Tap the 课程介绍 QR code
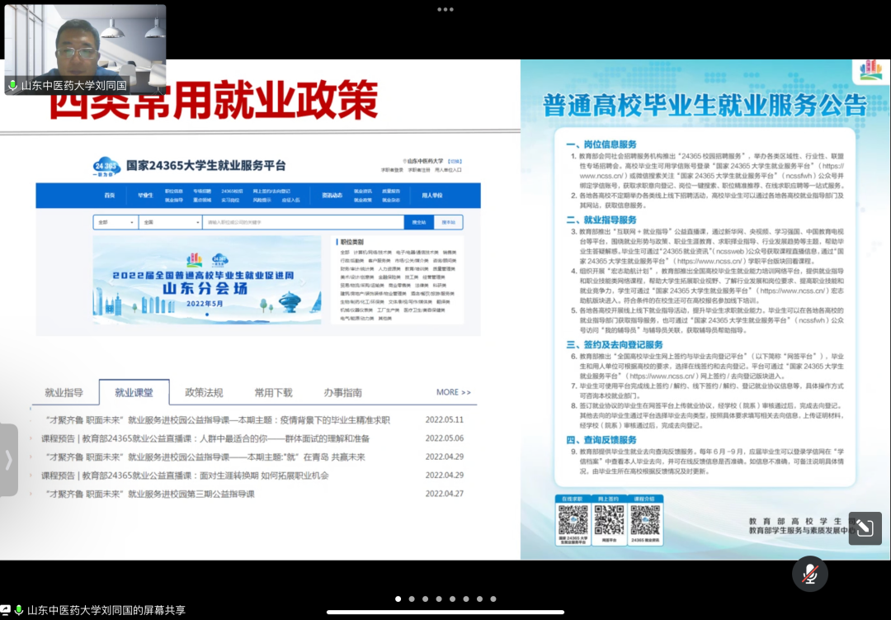Screen dimensions: 891x620 coord(646,519)
